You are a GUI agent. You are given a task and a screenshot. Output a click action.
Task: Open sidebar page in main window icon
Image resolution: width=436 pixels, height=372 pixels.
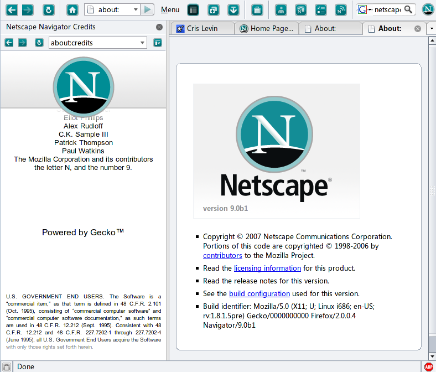pyautogui.click(x=158, y=43)
